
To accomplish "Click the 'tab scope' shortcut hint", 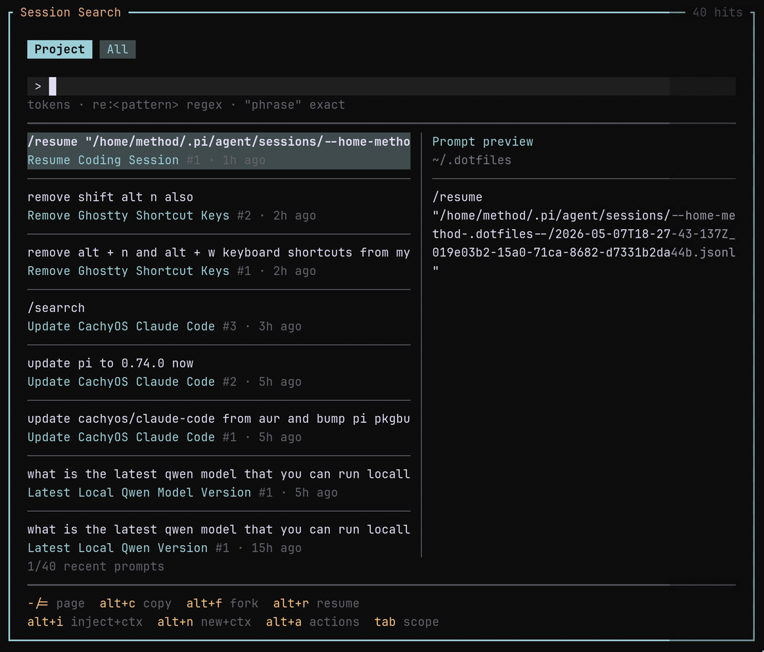I will coord(406,622).
